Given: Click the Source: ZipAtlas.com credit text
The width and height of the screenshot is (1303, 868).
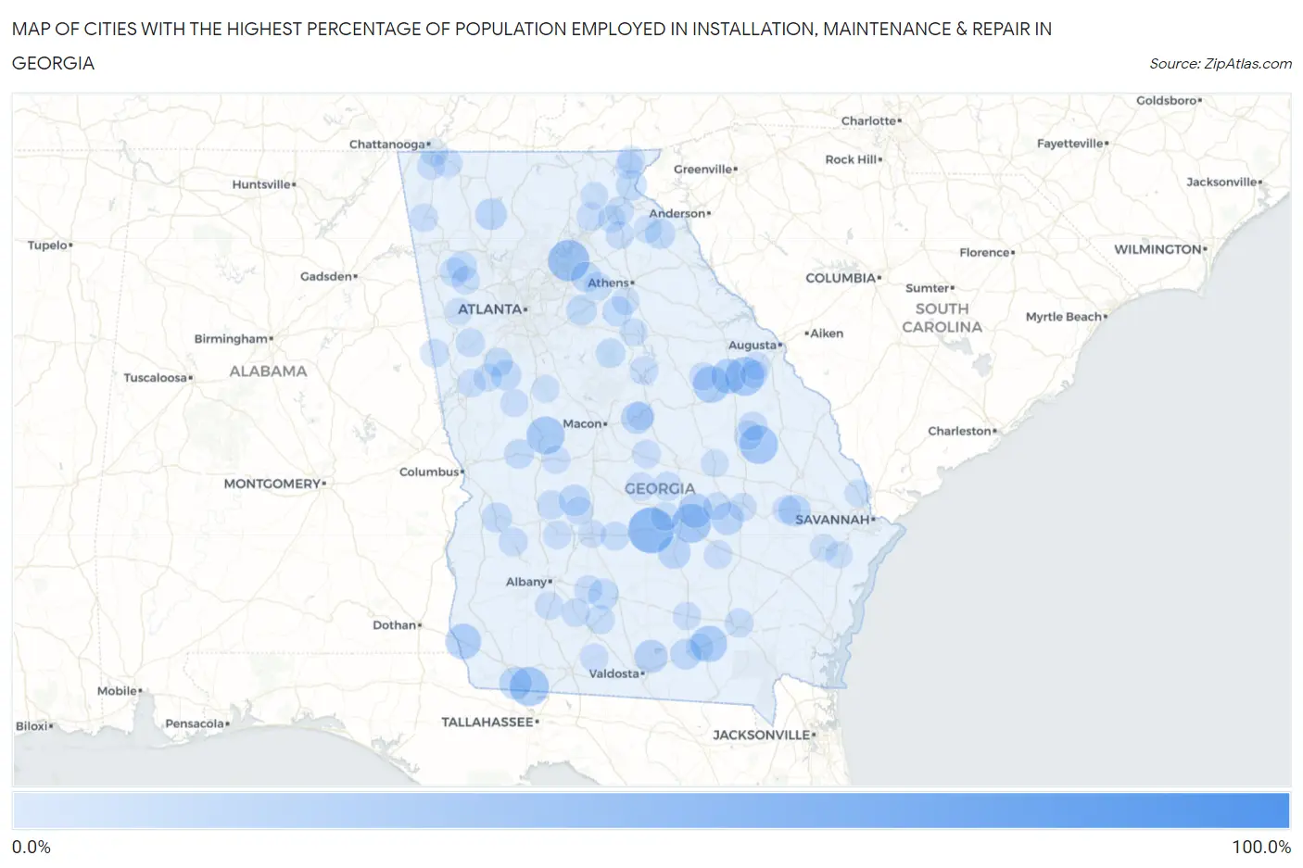Looking at the screenshot, I should point(1220,64).
